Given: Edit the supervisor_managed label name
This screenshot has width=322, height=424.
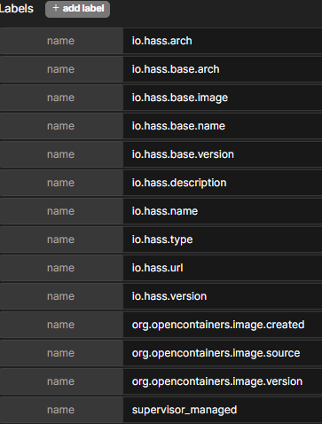Looking at the screenshot, I should (x=223, y=410).
